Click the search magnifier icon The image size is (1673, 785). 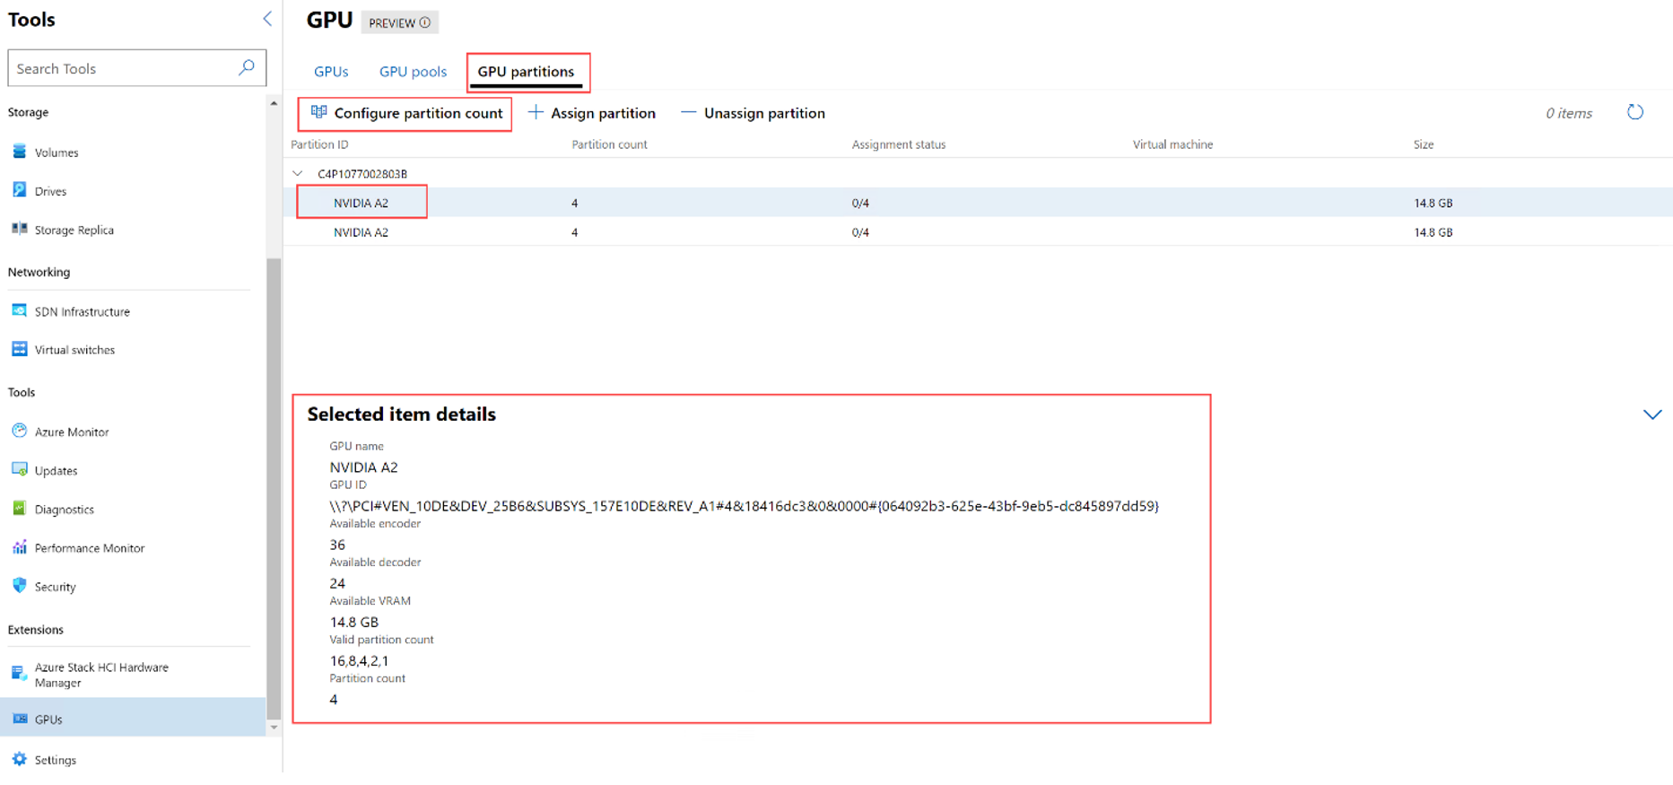pyautogui.click(x=247, y=68)
